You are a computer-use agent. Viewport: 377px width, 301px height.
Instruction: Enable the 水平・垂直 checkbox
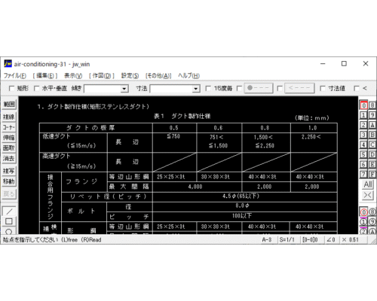pos(36,88)
